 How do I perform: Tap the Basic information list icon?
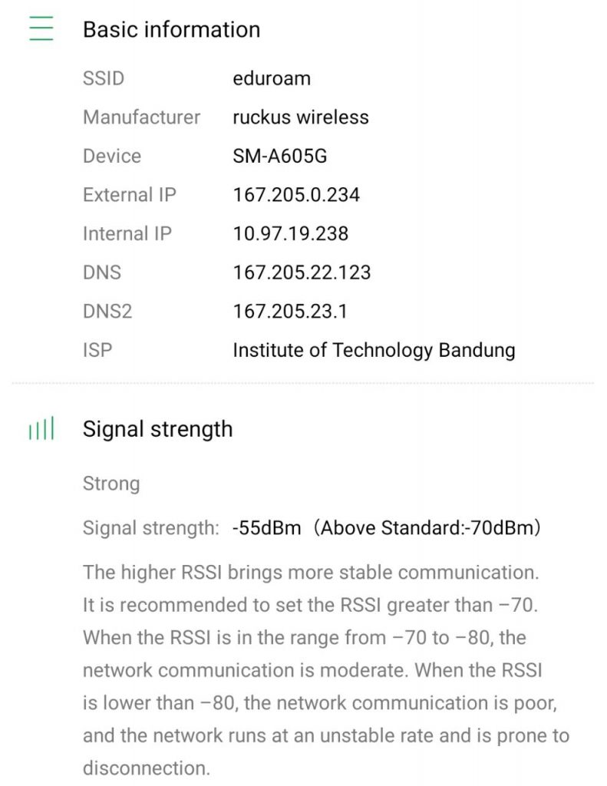pos(41,29)
